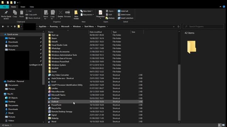Click History in the ribbon

pyautogui.click(x=110, y=18)
